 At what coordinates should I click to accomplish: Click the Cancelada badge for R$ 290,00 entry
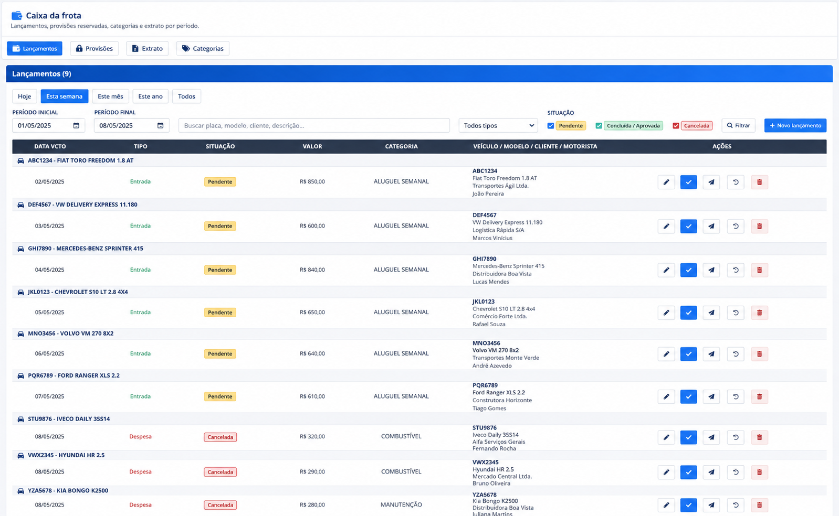click(221, 472)
